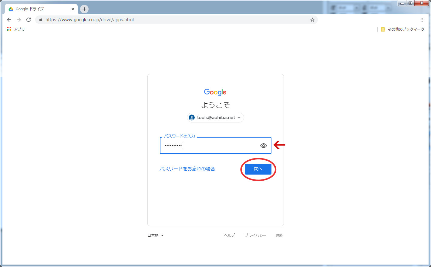Screen dimensions: 431x267
Task: Show password with eye icon
Action: 264,146
